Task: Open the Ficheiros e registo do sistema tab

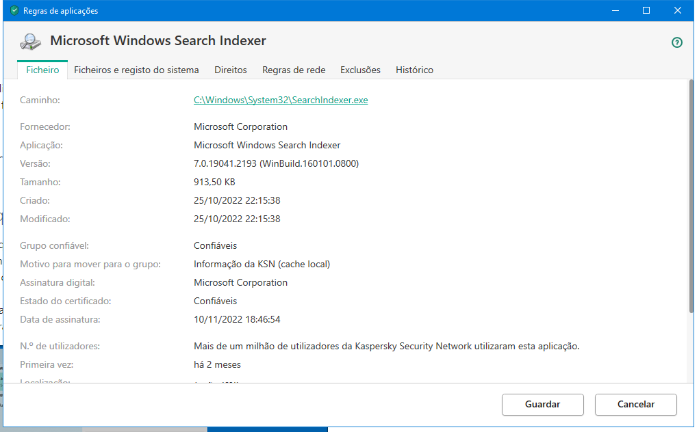Action: coord(136,70)
